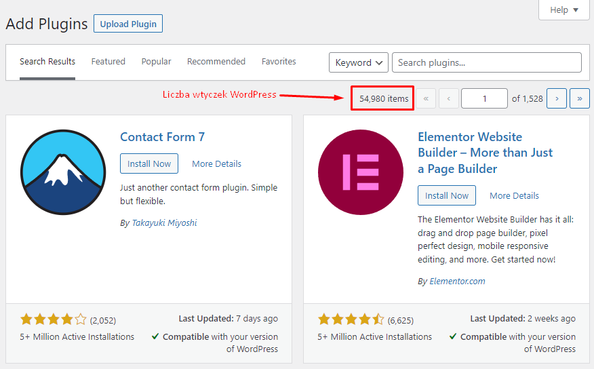Open More Details for Contact Form 7
The image size is (594, 369).
(x=216, y=163)
